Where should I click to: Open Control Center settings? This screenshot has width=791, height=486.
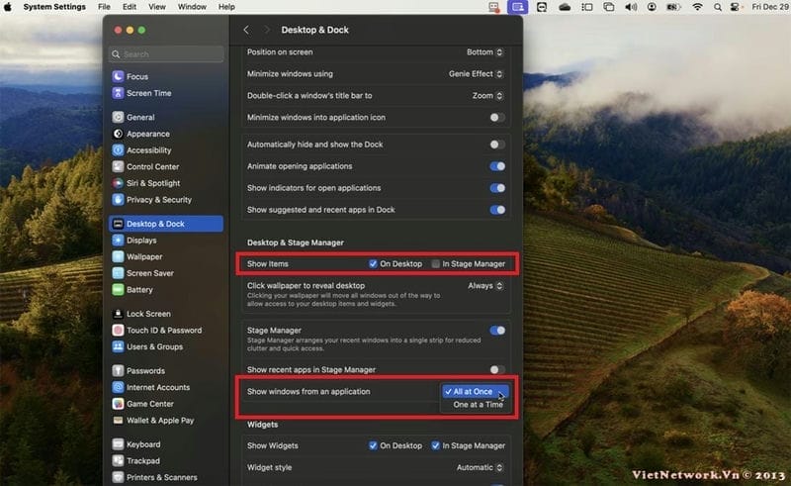pyautogui.click(x=152, y=167)
